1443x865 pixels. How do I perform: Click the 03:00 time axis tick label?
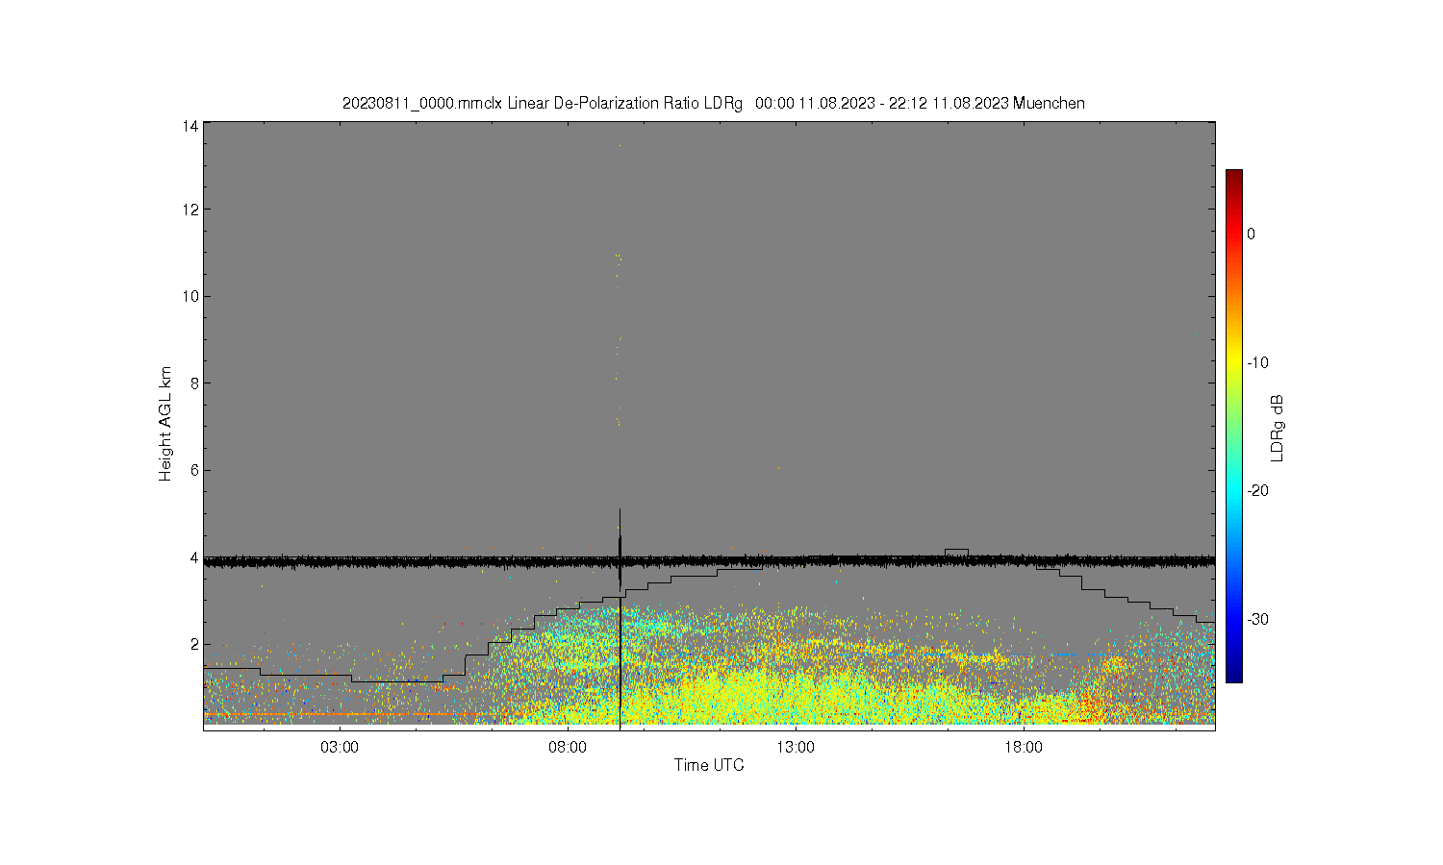(340, 747)
